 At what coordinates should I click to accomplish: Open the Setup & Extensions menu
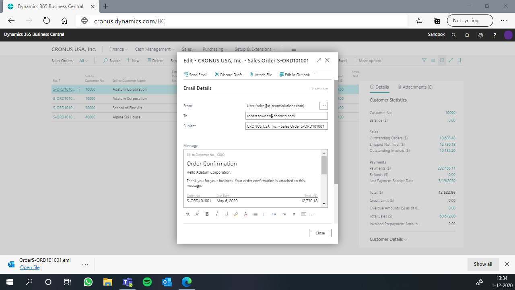click(255, 49)
